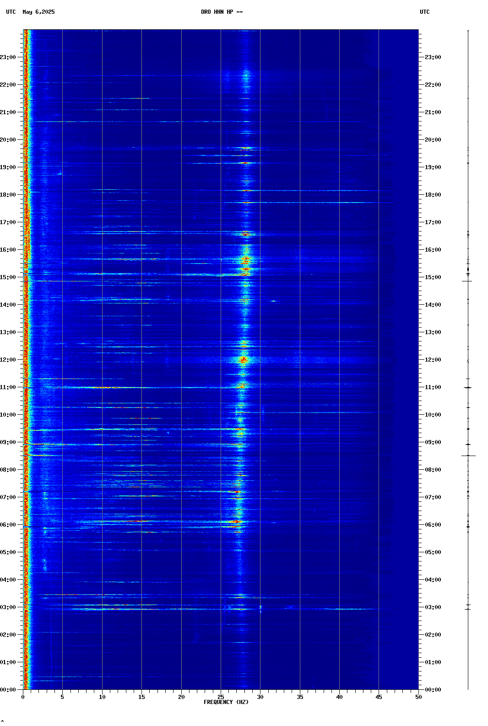Click '20:00' on the left time axis
The width and height of the screenshot is (488, 726).
[8, 140]
